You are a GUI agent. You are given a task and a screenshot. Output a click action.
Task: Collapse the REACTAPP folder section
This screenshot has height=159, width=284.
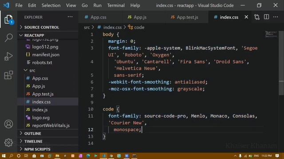click(48, 35)
